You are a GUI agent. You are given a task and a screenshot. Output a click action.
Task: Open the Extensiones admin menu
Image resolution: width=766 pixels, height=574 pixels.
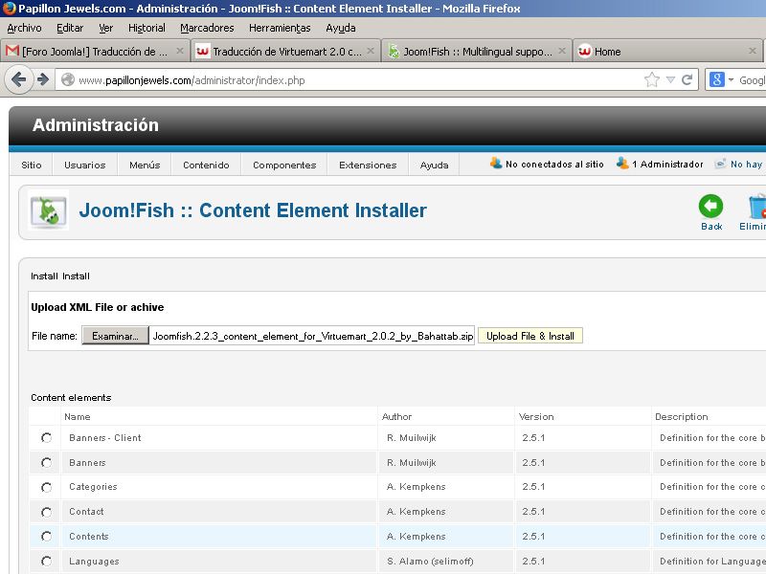pyautogui.click(x=368, y=165)
